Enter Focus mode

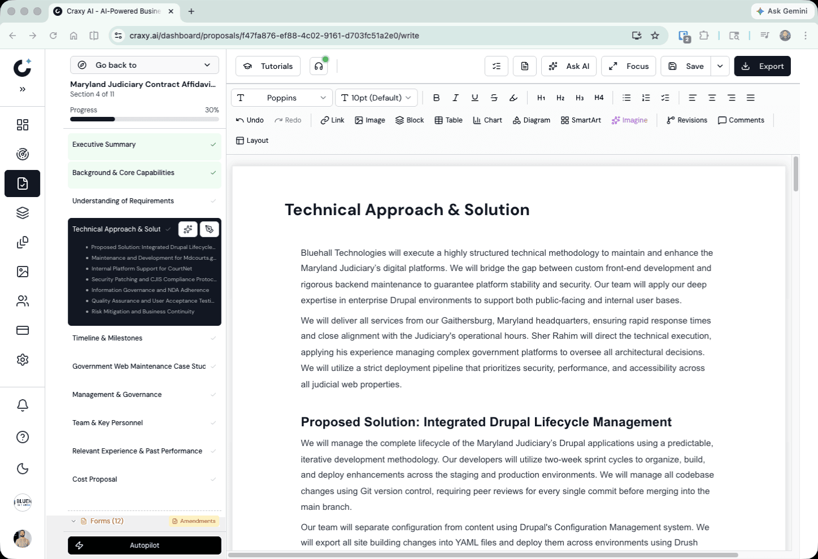629,66
